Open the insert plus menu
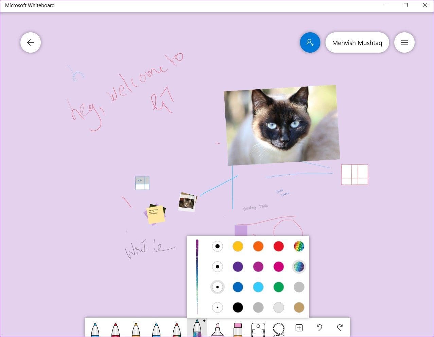 (x=299, y=328)
